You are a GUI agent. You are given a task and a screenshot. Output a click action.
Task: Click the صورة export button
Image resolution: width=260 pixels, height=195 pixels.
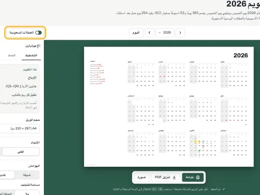click(x=141, y=177)
